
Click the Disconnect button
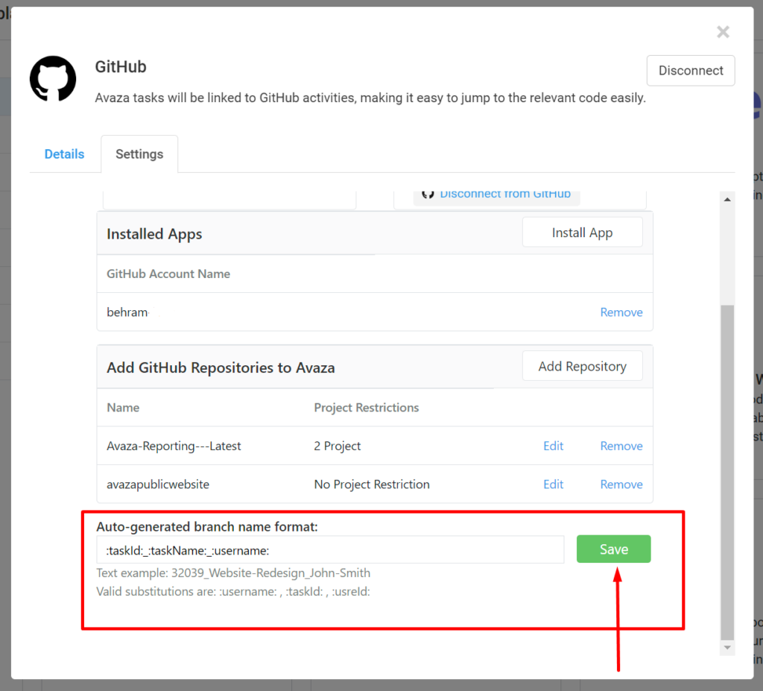click(691, 71)
